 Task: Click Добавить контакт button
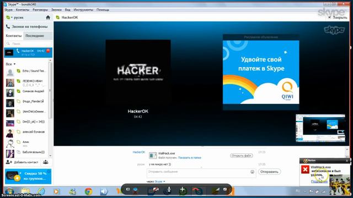(x=22, y=162)
